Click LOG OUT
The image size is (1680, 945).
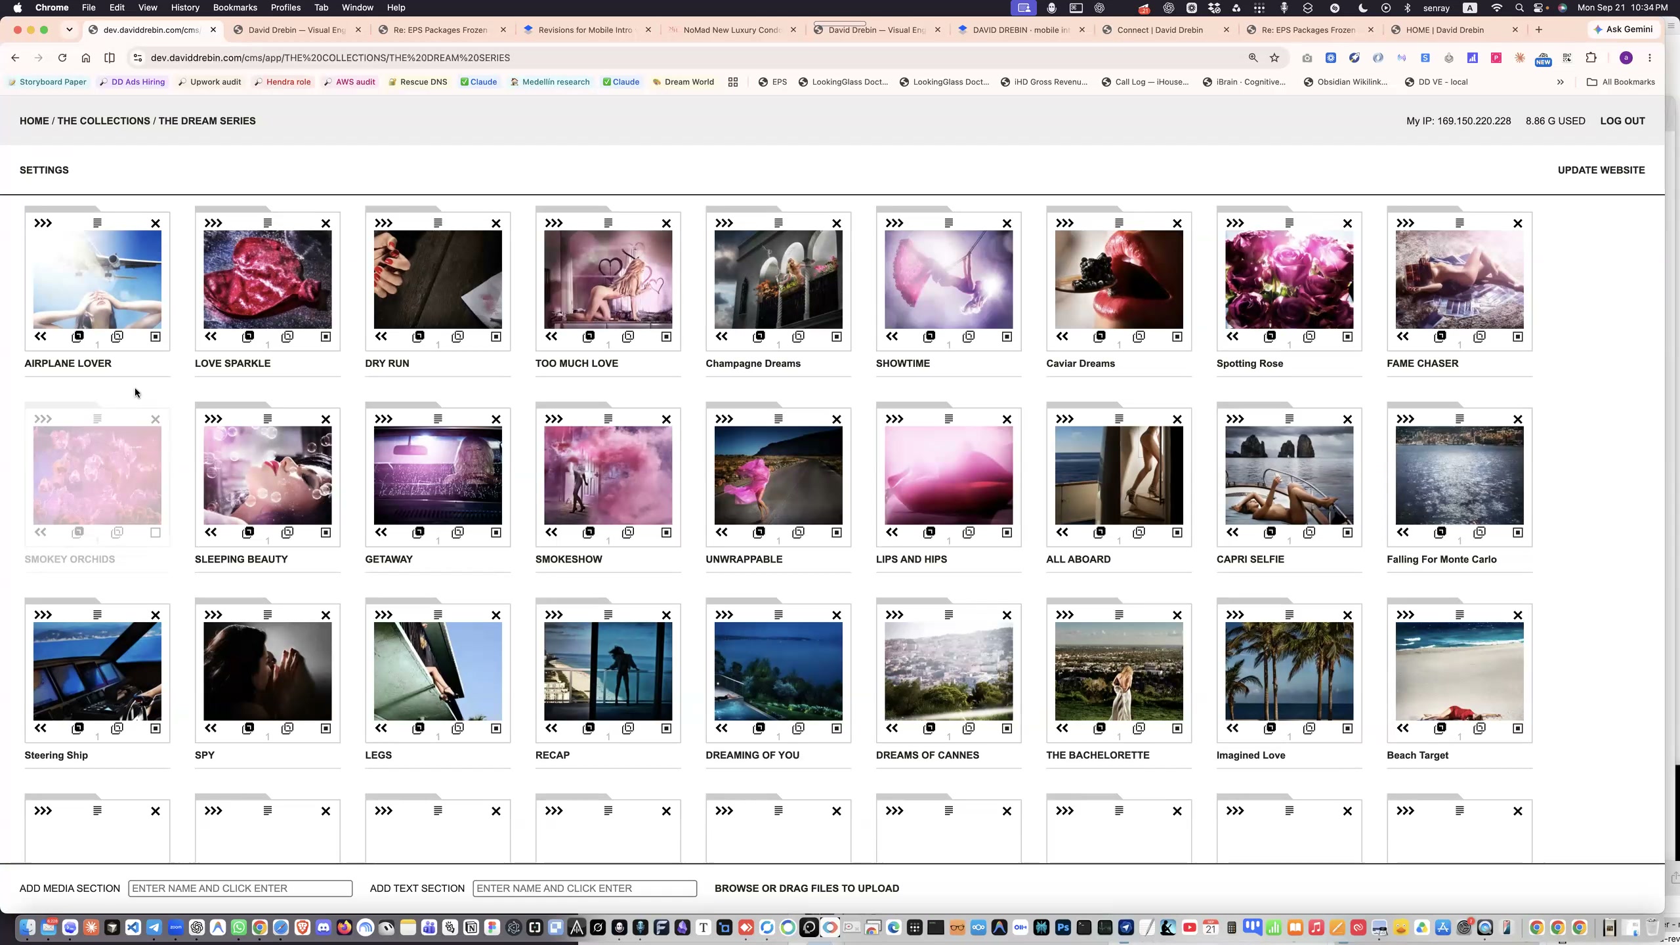[x=1622, y=121]
